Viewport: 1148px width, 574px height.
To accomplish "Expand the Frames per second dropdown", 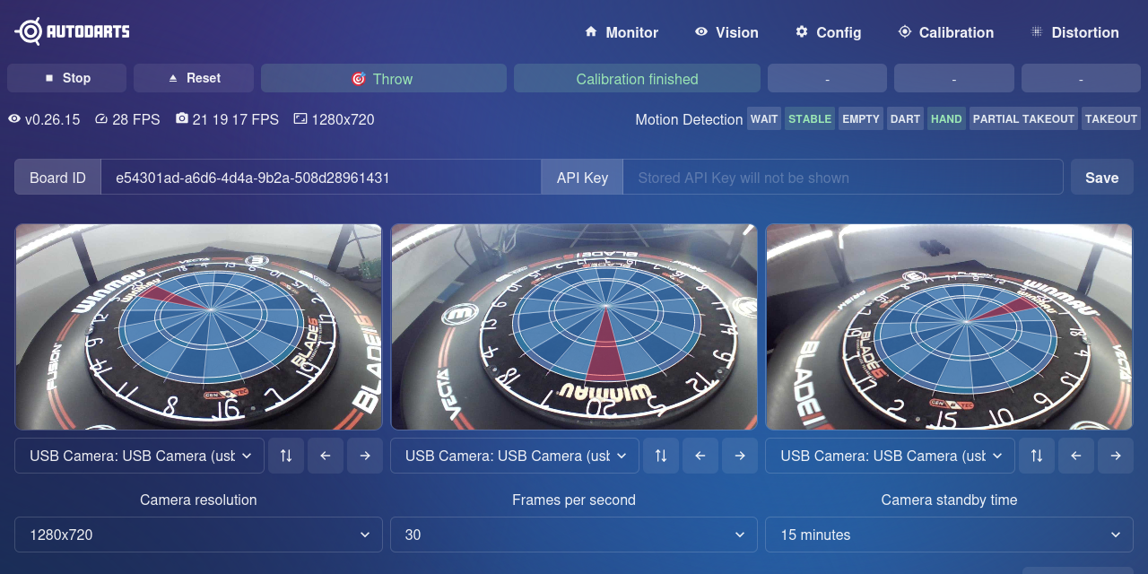I will pyautogui.click(x=574, y=535).
